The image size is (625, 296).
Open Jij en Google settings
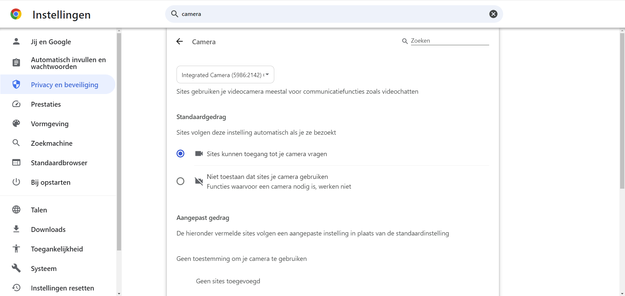[51, 42]
